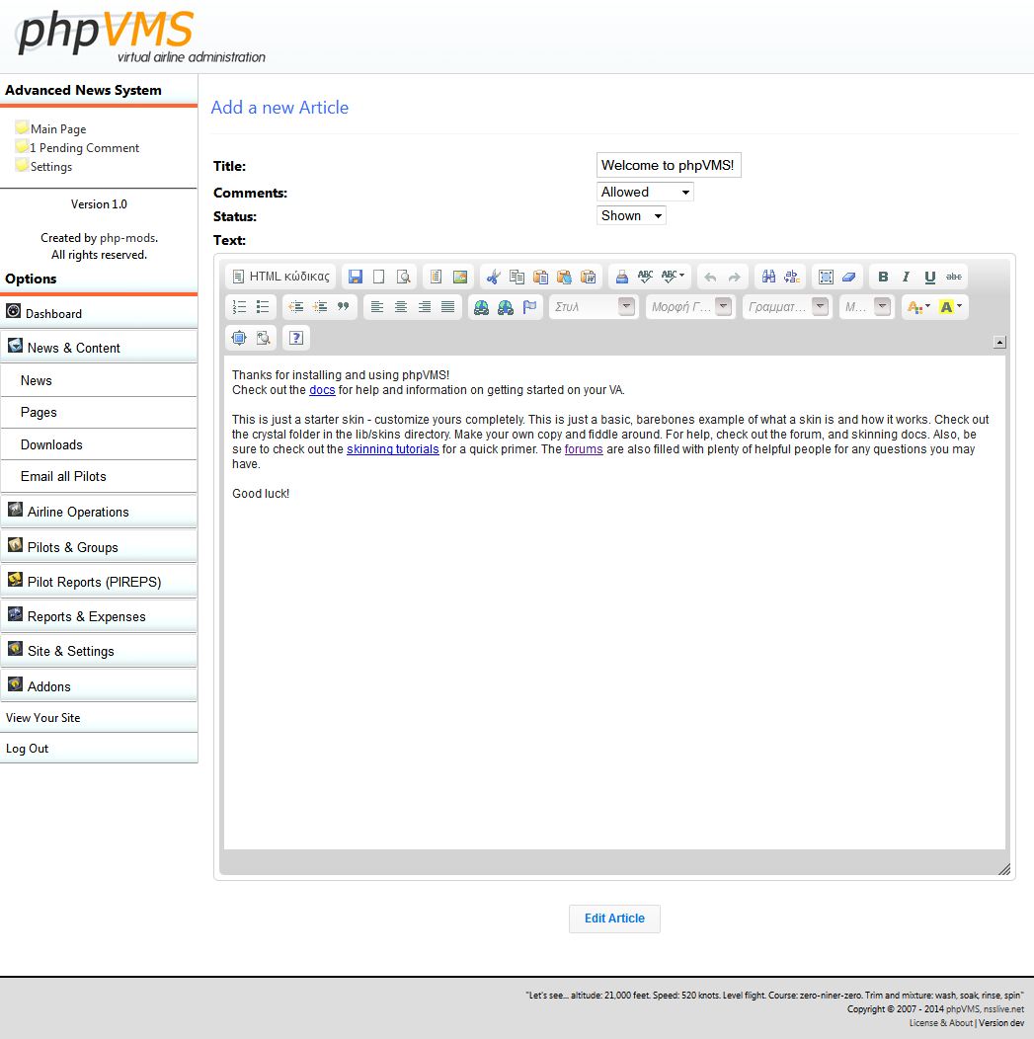Open the Status Shown dropdown
The width and height of the screenshot is (1034, 1039).
click(x=631, y=216)
